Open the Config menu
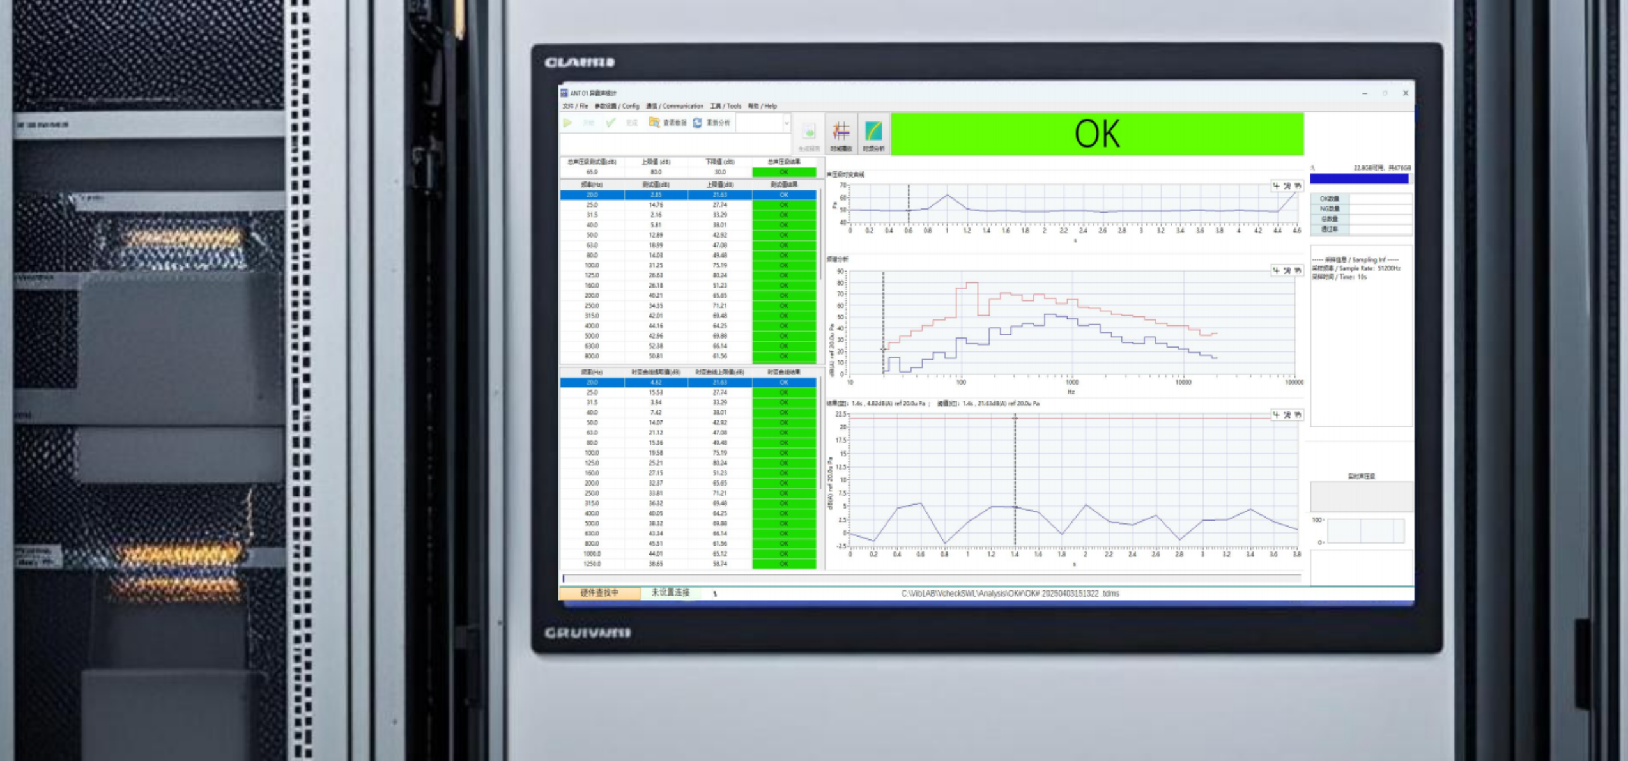Image resolution: width=1628 pixels, height=761 pixels. (617, 106)
